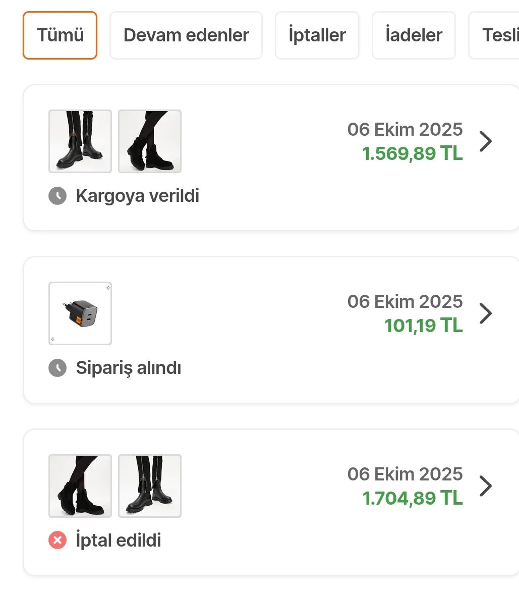Show the İptaller tab
This screenshot has height=593, width=519.
tap(317, 35)
